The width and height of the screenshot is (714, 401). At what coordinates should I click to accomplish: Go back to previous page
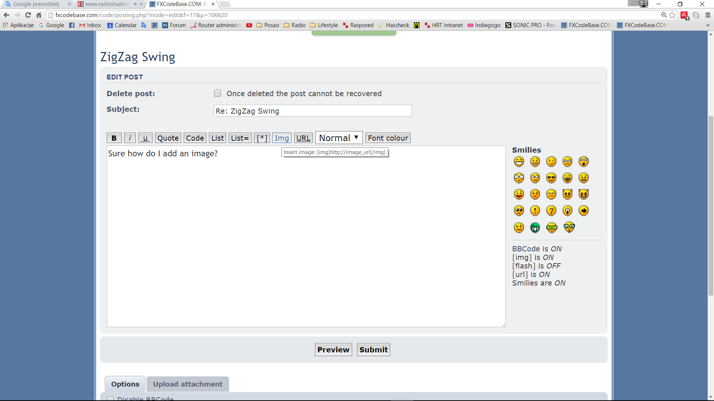click(x=6, y=15)
